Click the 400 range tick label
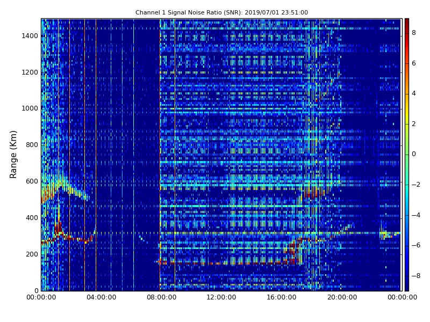 pos(32,218)
